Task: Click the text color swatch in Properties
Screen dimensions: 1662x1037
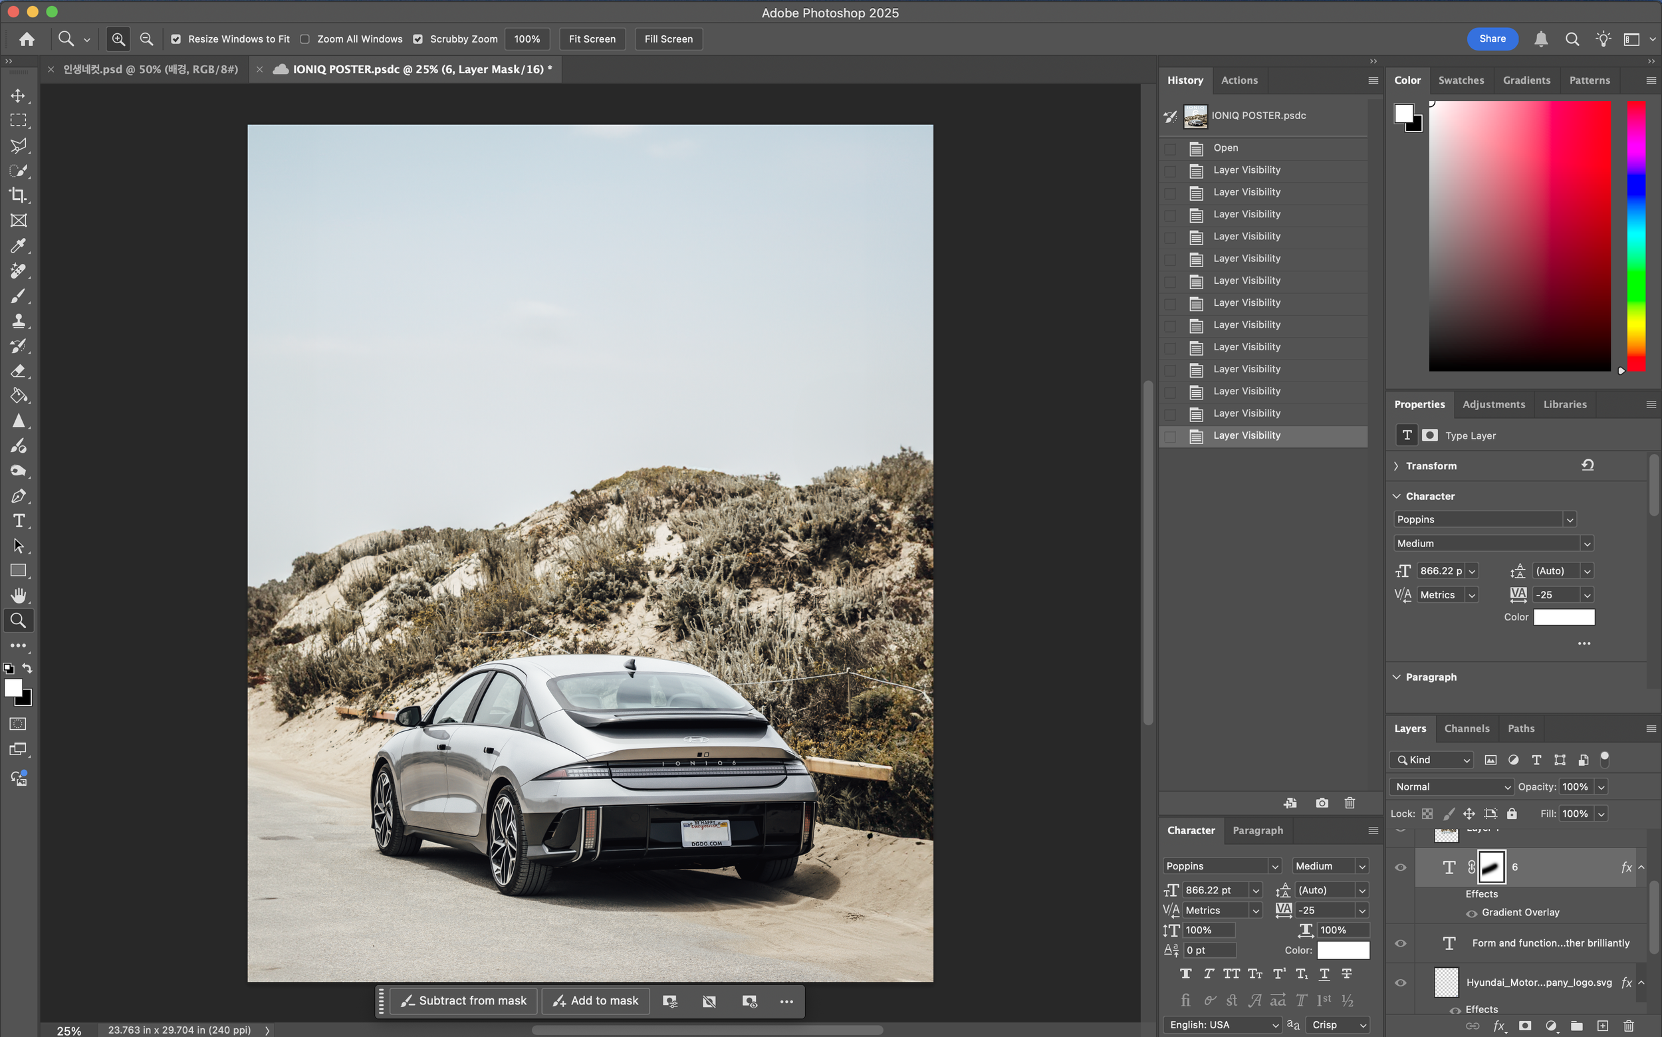Action: [x=1563, y=617]
